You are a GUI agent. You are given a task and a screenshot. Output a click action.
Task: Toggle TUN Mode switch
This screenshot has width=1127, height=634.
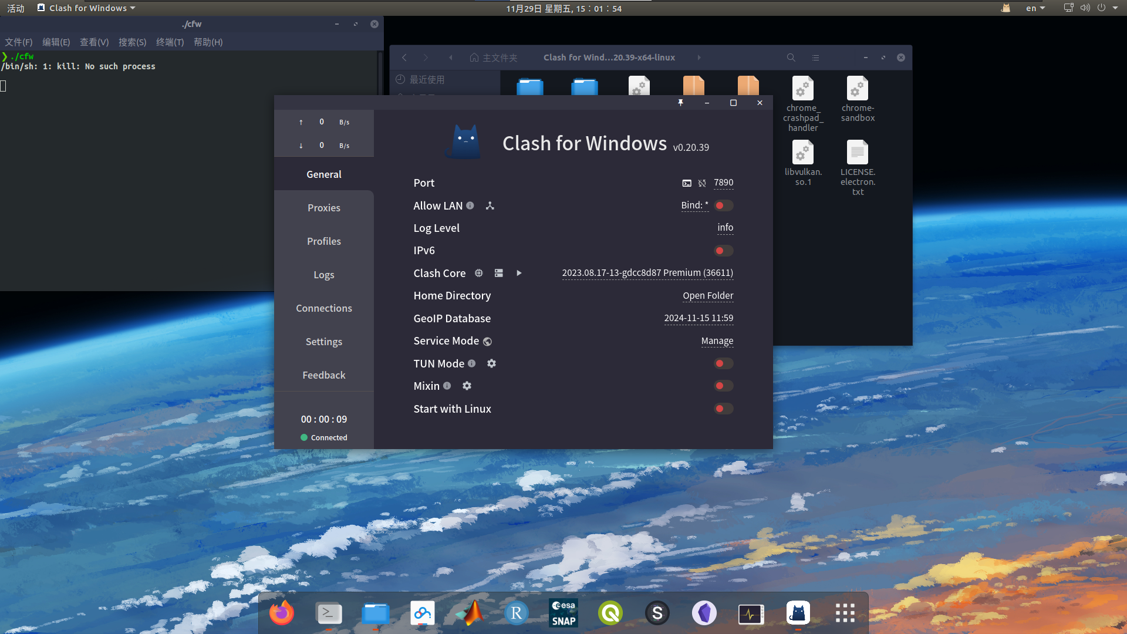724,363
